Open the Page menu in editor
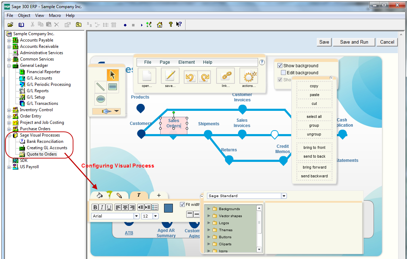407x259 pixels. [x=165, y=62]
